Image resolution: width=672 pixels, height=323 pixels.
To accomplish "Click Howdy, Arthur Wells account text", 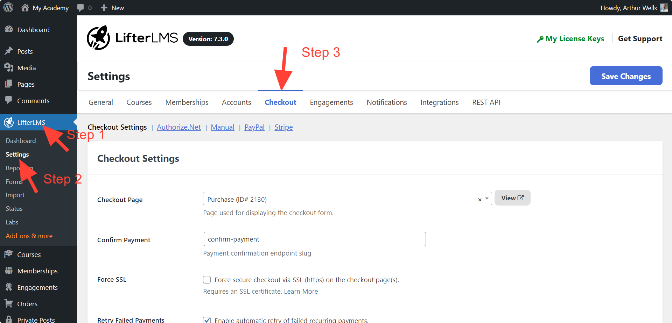I will (629, 8).
